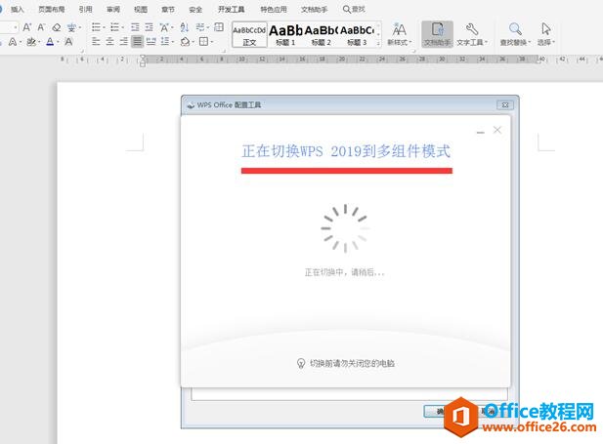The image size is (603, 444).
Task: Increase font size with the A+ icon
Action: [27, 27]
